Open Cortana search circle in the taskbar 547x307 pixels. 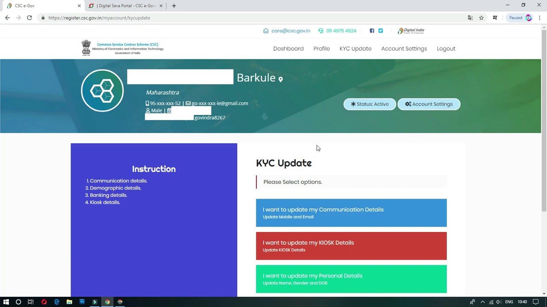pos(18,302)
